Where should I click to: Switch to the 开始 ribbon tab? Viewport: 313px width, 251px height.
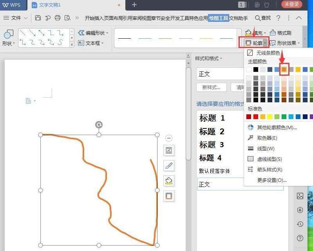click(90, 18)
